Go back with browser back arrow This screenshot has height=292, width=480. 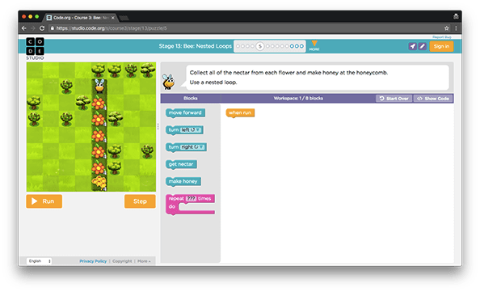click(x=24, y=28)
